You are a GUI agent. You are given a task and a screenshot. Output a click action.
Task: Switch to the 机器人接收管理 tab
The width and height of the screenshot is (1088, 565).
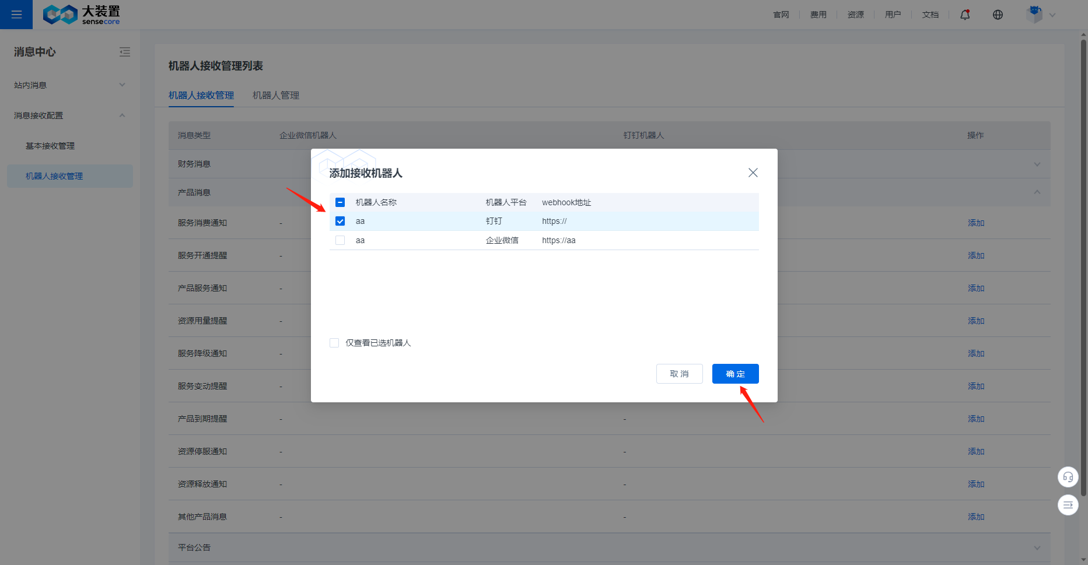click(x=201, y=95)
